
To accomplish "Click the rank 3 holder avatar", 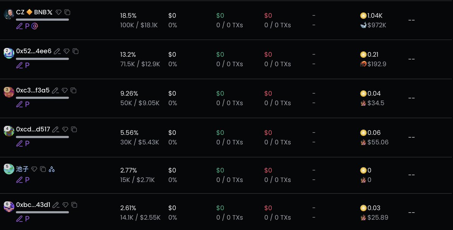I will [x=9, y=92].
